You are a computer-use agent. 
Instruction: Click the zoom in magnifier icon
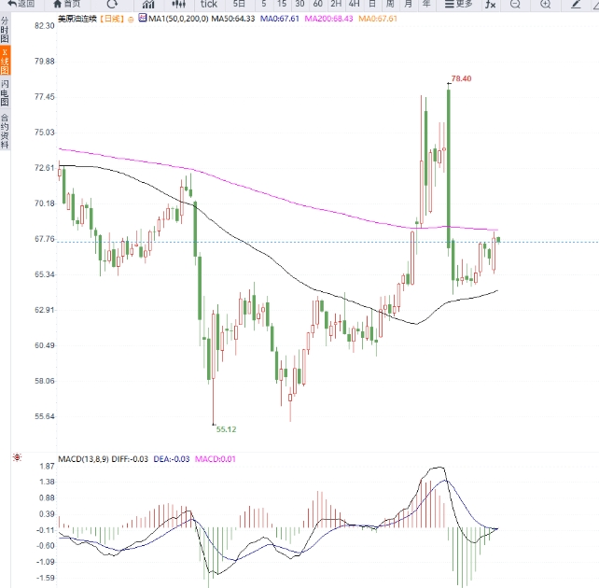pos(546,4)
